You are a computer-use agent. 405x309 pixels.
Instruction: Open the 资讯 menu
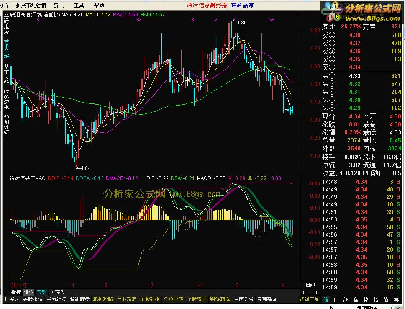(59, 5)
